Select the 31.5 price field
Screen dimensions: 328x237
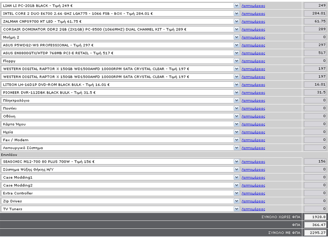pos(315,92)
